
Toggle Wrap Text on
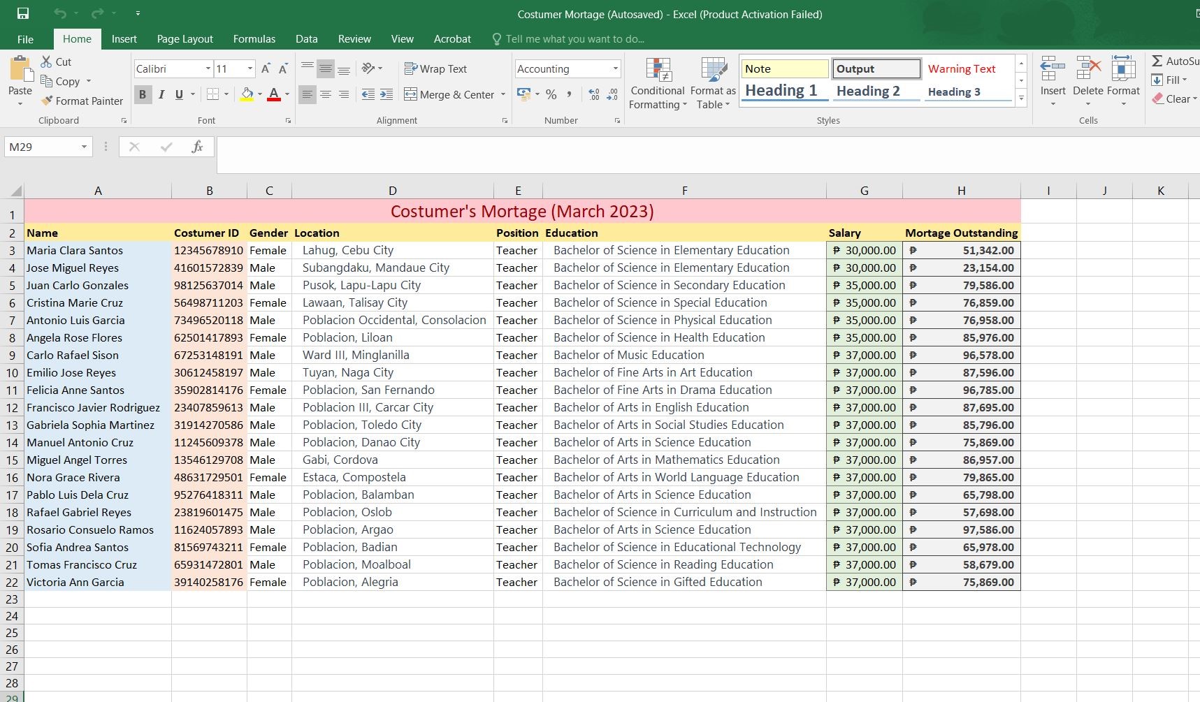coord(435,68)
